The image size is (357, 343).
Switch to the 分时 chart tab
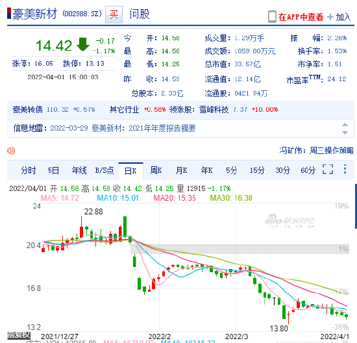pos(29,170)
